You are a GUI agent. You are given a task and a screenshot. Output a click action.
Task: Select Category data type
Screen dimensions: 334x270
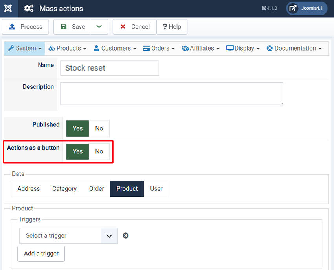64,189
